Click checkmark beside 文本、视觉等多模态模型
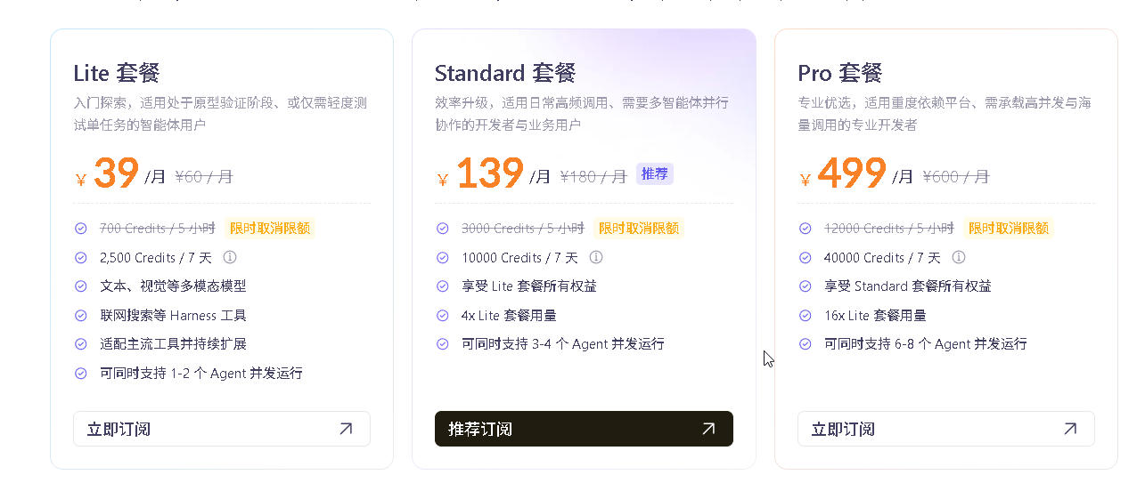 (81, 286)
